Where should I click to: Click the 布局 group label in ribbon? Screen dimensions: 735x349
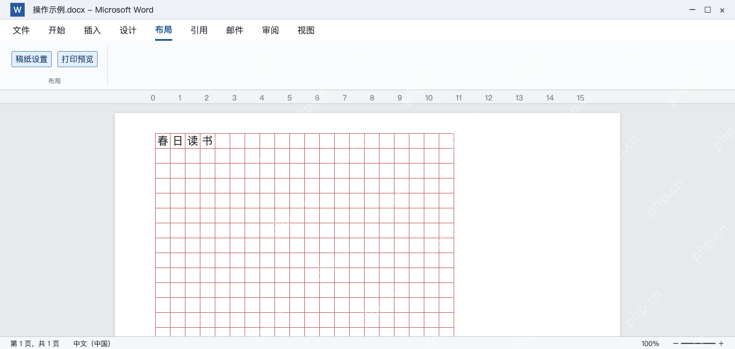pos(55,82)
